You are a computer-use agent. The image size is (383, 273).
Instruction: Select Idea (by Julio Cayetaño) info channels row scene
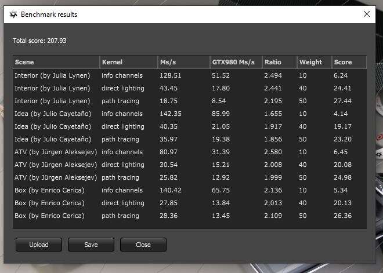coord(53,114)
